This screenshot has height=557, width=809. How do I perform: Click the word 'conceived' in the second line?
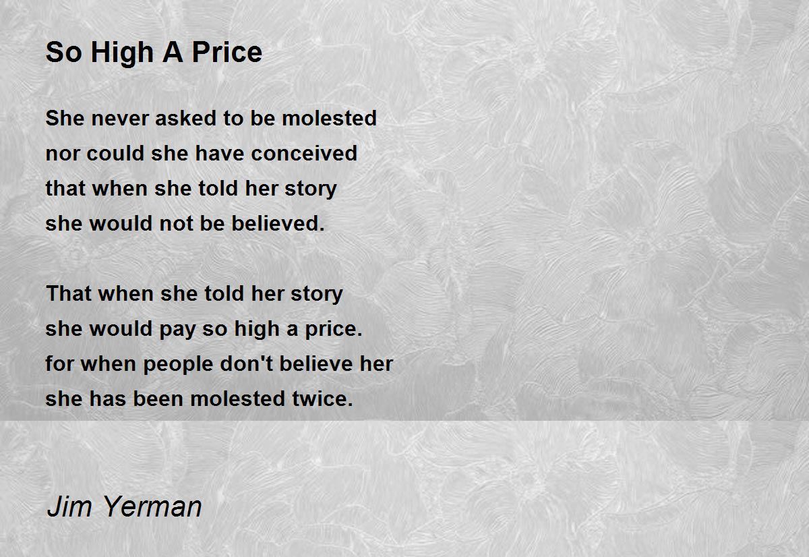tap(305, 154)
